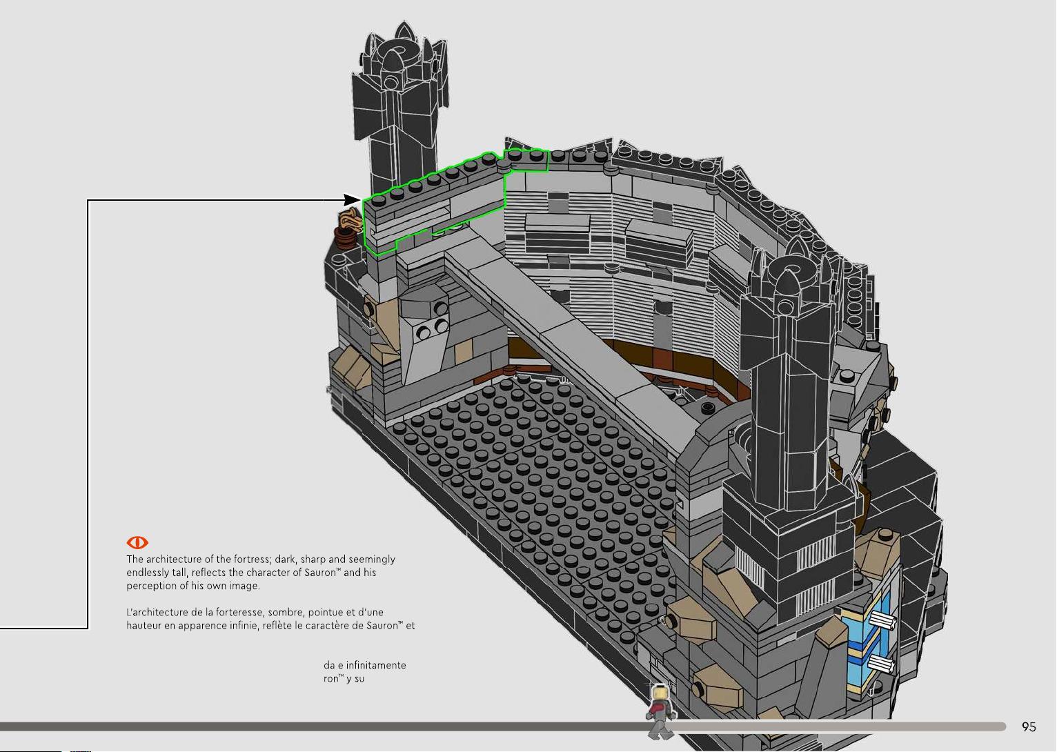Viewport: 1057px width, 752px height.
Task: Click the French paragraph beginning 'L'architecture de la forteresse'
Action: pyautogui.click(x=270, y=619)
